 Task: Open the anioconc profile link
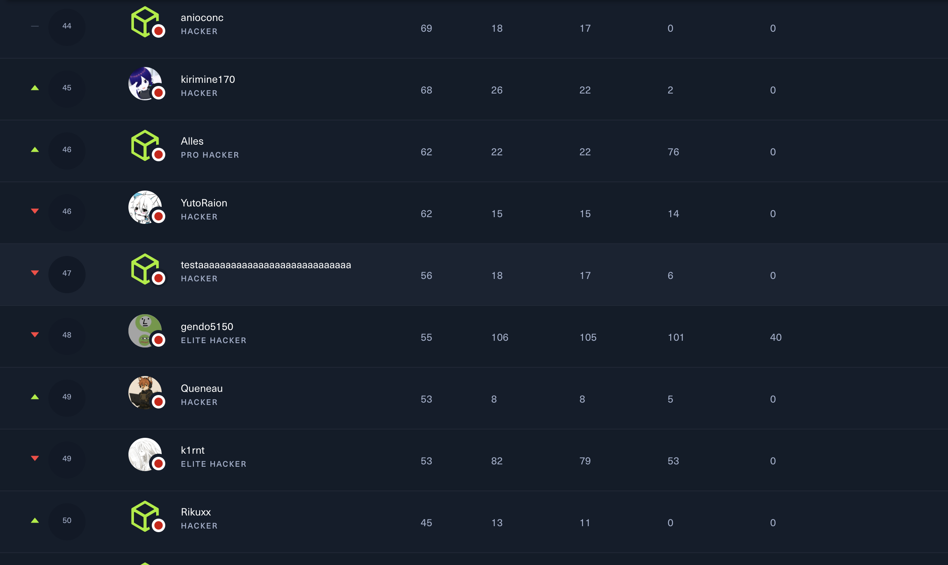tap(202, 18)
